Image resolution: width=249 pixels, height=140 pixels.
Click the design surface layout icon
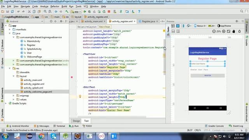coord(173,26)
